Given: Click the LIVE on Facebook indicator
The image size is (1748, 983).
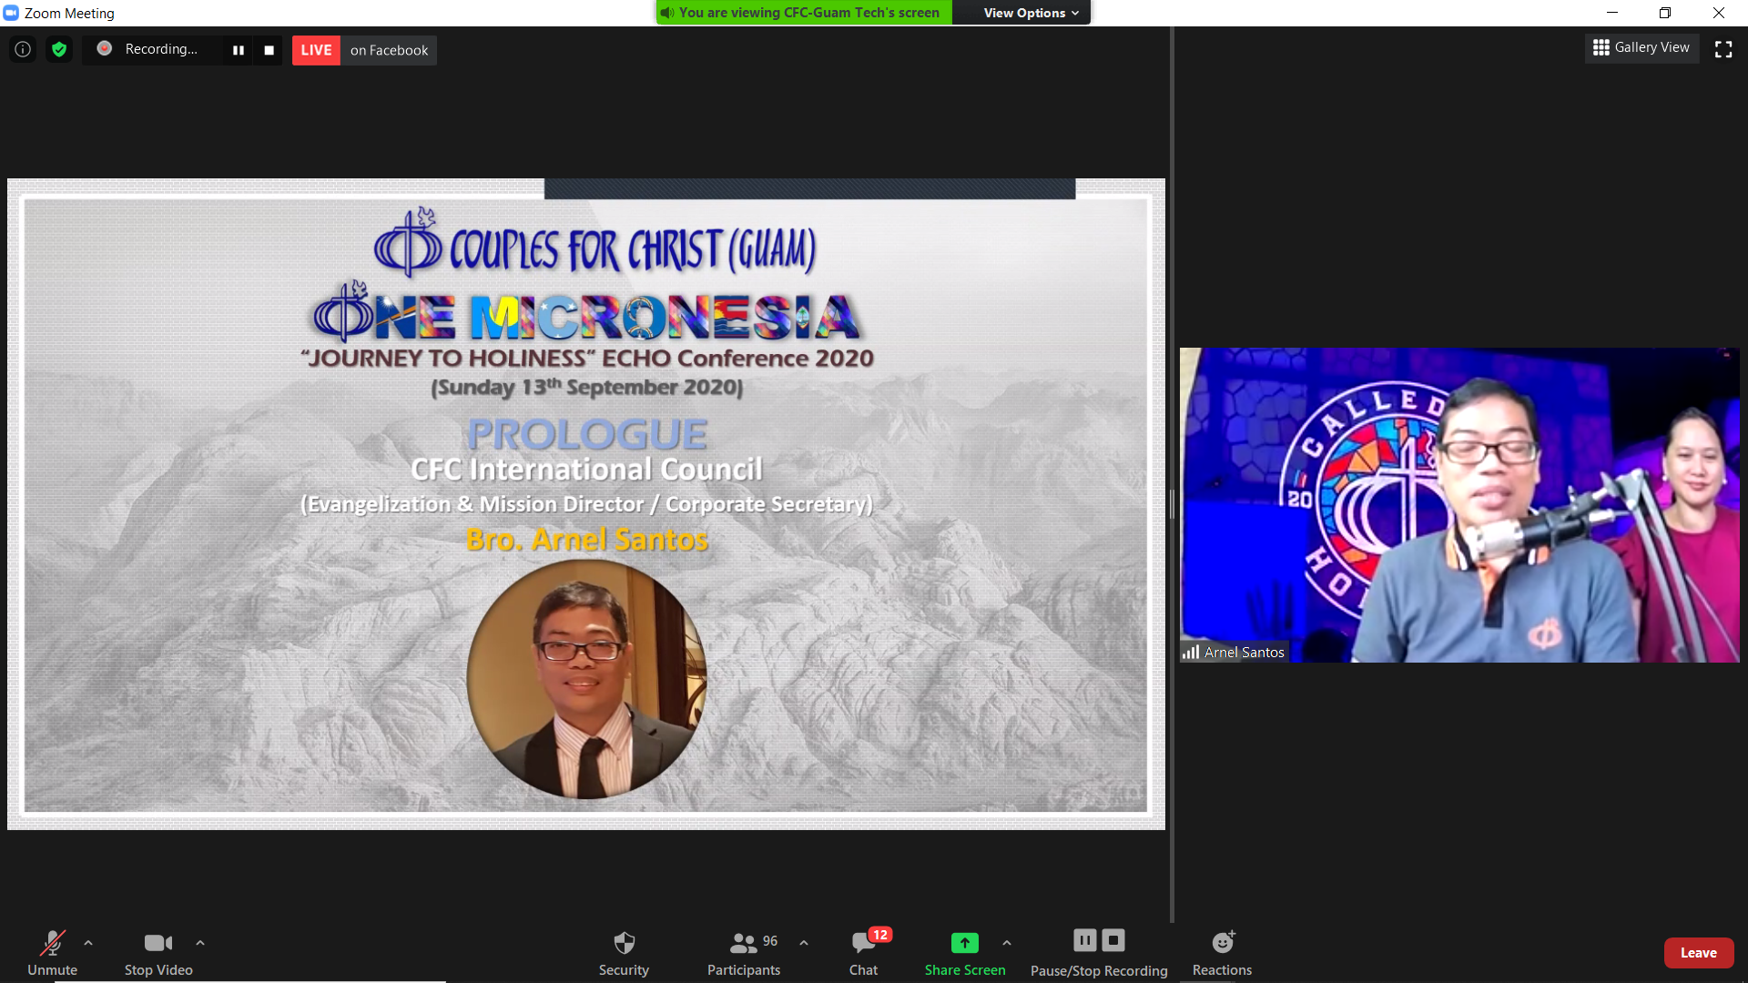Looking at the screenshot, I should pos(364,50).
